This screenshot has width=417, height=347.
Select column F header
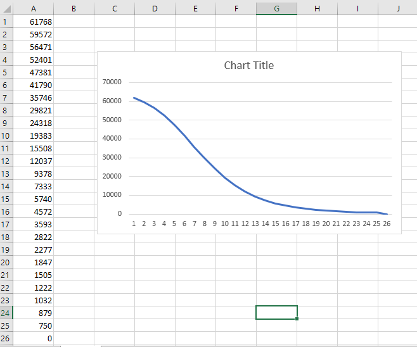(x=236, y=9)
